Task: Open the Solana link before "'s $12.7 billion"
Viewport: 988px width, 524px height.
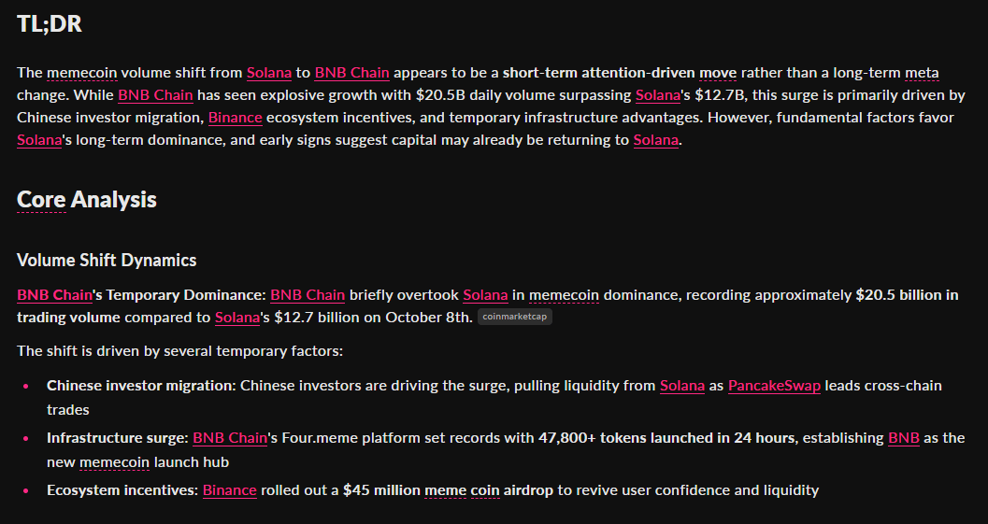Action: click(x=237, y=318)
